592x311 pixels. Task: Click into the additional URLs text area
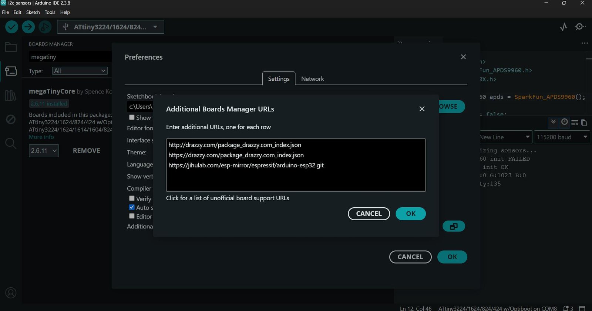(x=296, y=165)
